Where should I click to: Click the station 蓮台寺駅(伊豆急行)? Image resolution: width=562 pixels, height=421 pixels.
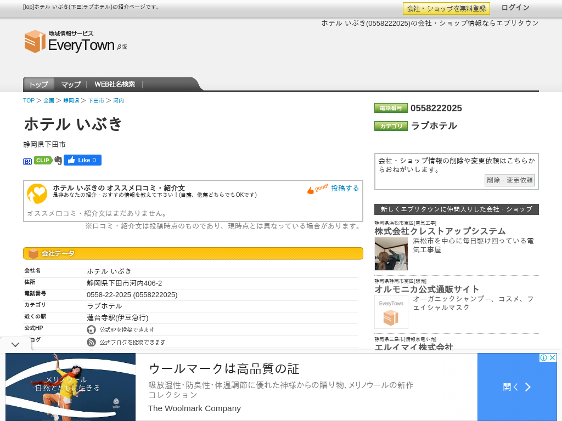click(117, 317)
